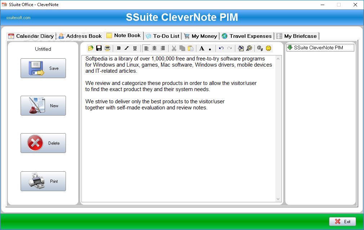The height and width of the screenshot is (230, 364).
Task: Create a note with the New button
Action: (43, 106)
